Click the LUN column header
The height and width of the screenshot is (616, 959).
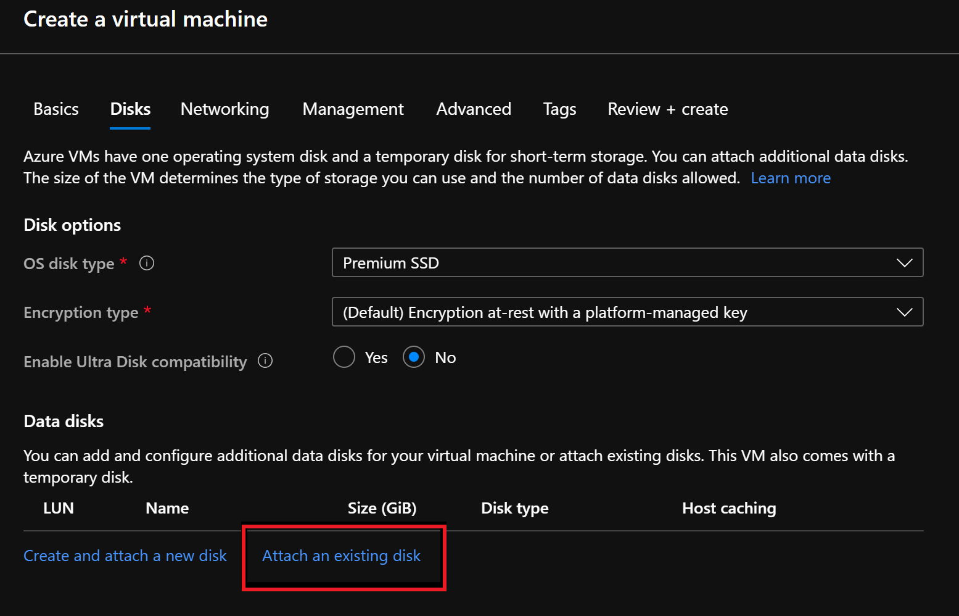pyautogui.click(x=59, y=509)
